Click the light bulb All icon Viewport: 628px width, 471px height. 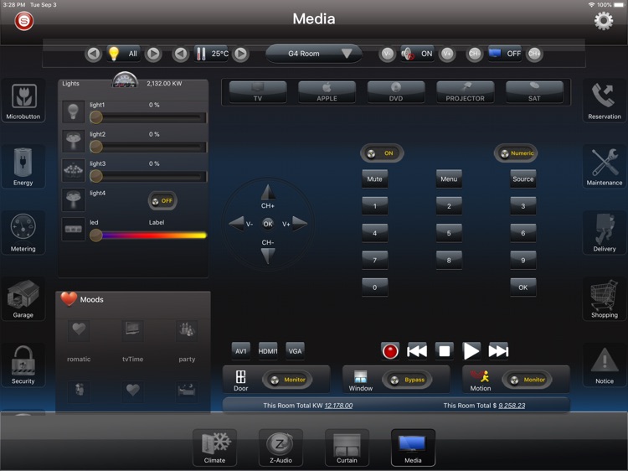pyautogui.click(x=123, y=54)
